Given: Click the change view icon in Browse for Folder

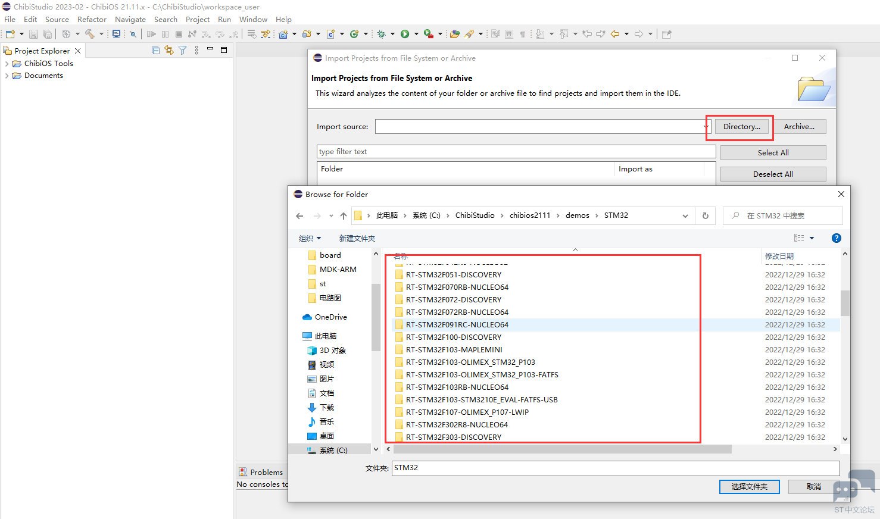Looking at the screenshot, I should (799, 238).
